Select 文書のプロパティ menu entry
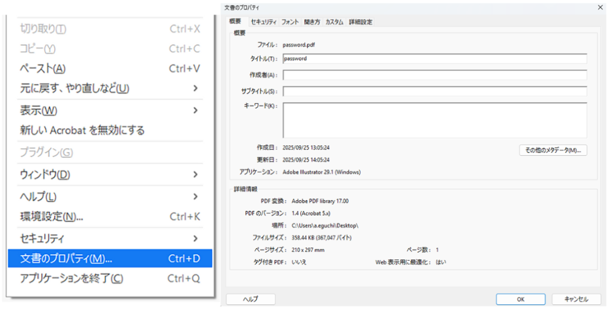Image resolution: width=610 pixels, height=309 pixels. click(66, 259)
